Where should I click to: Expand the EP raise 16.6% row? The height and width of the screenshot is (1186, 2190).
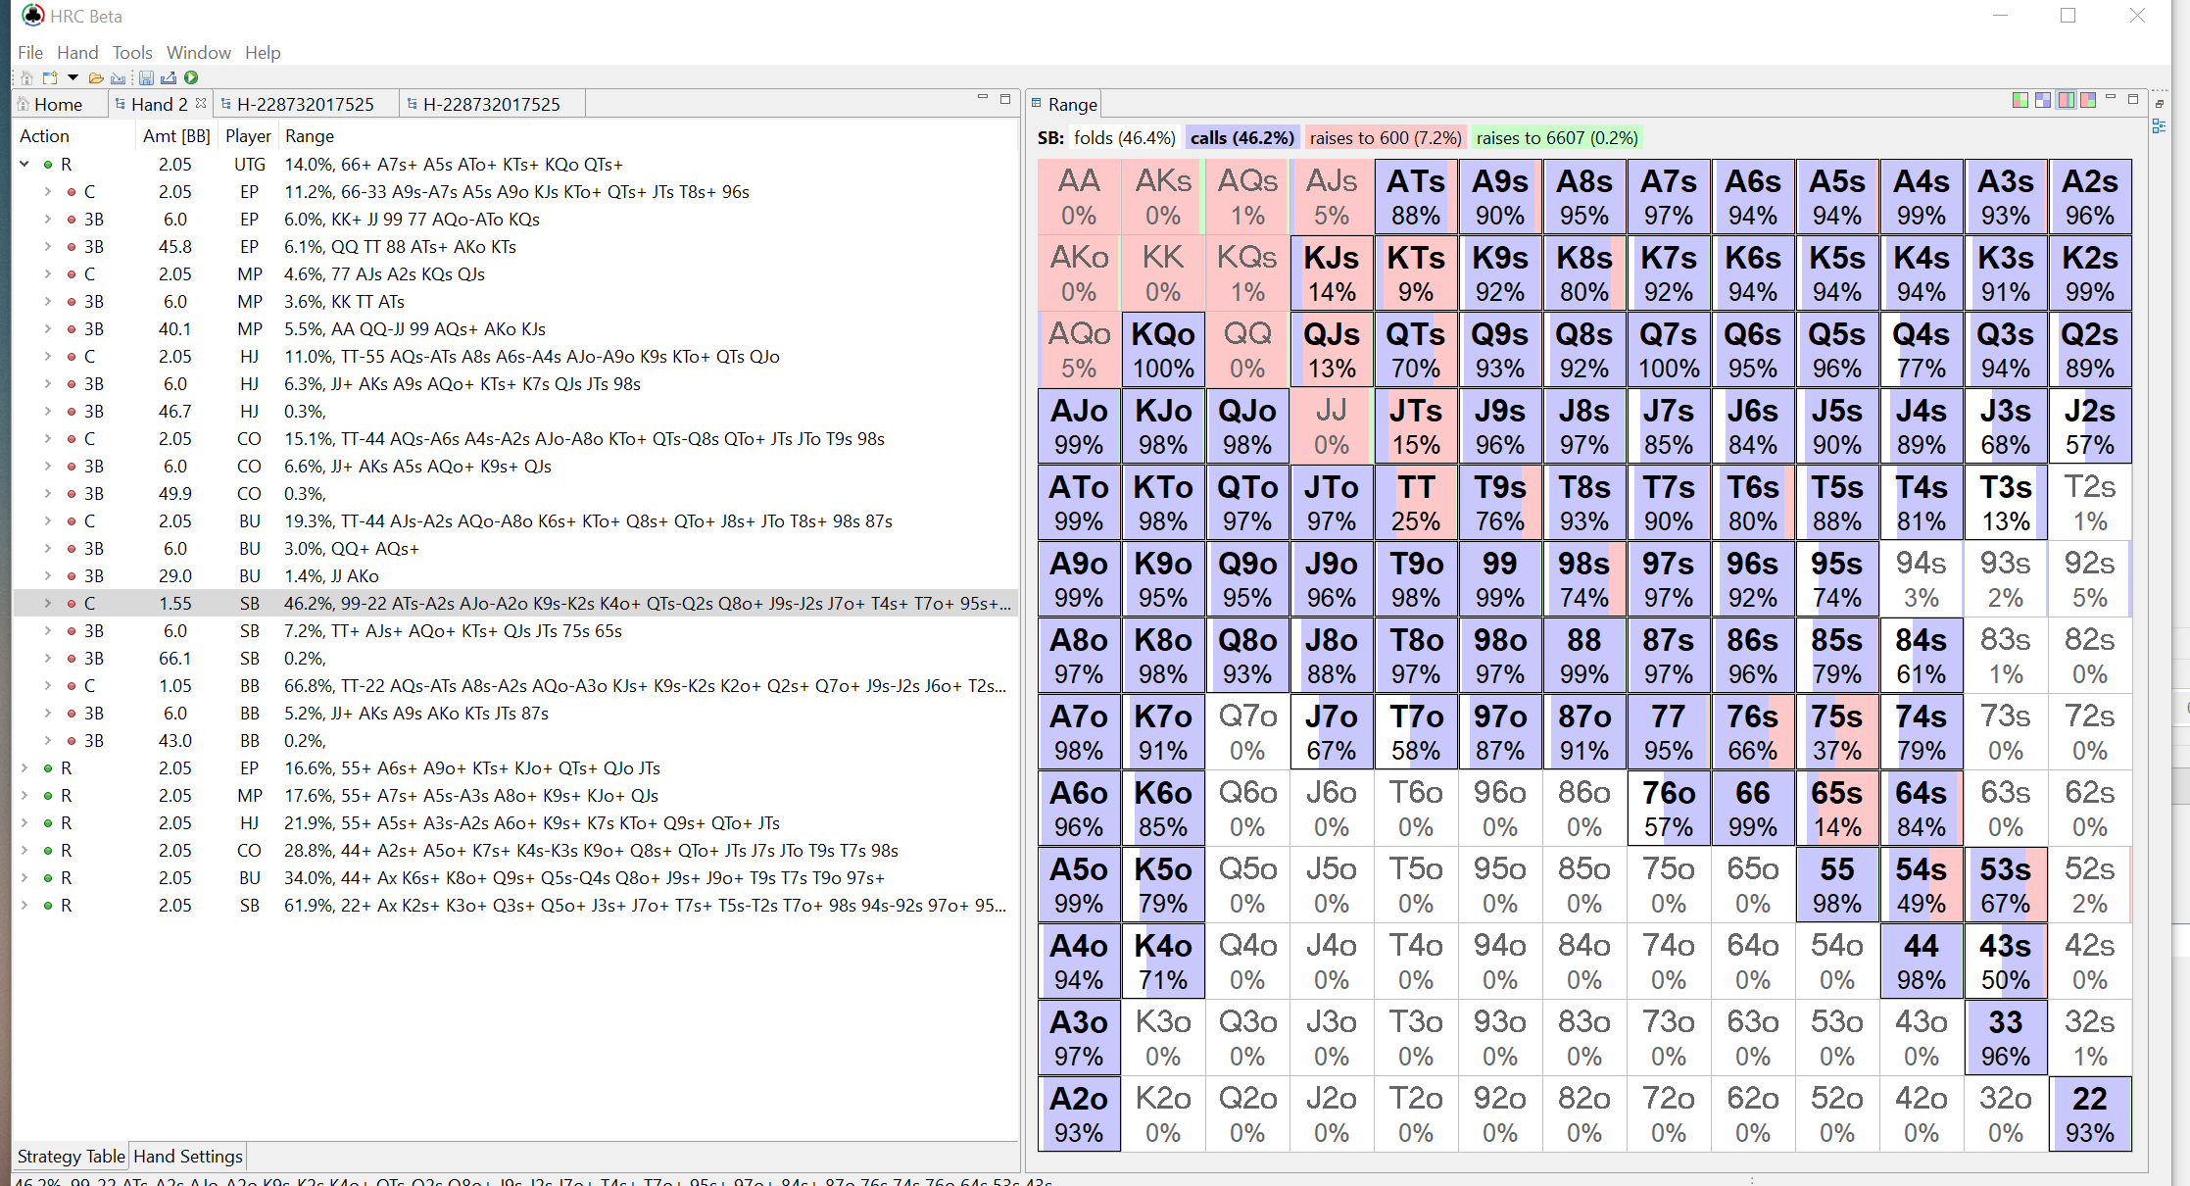click(24, 768)
